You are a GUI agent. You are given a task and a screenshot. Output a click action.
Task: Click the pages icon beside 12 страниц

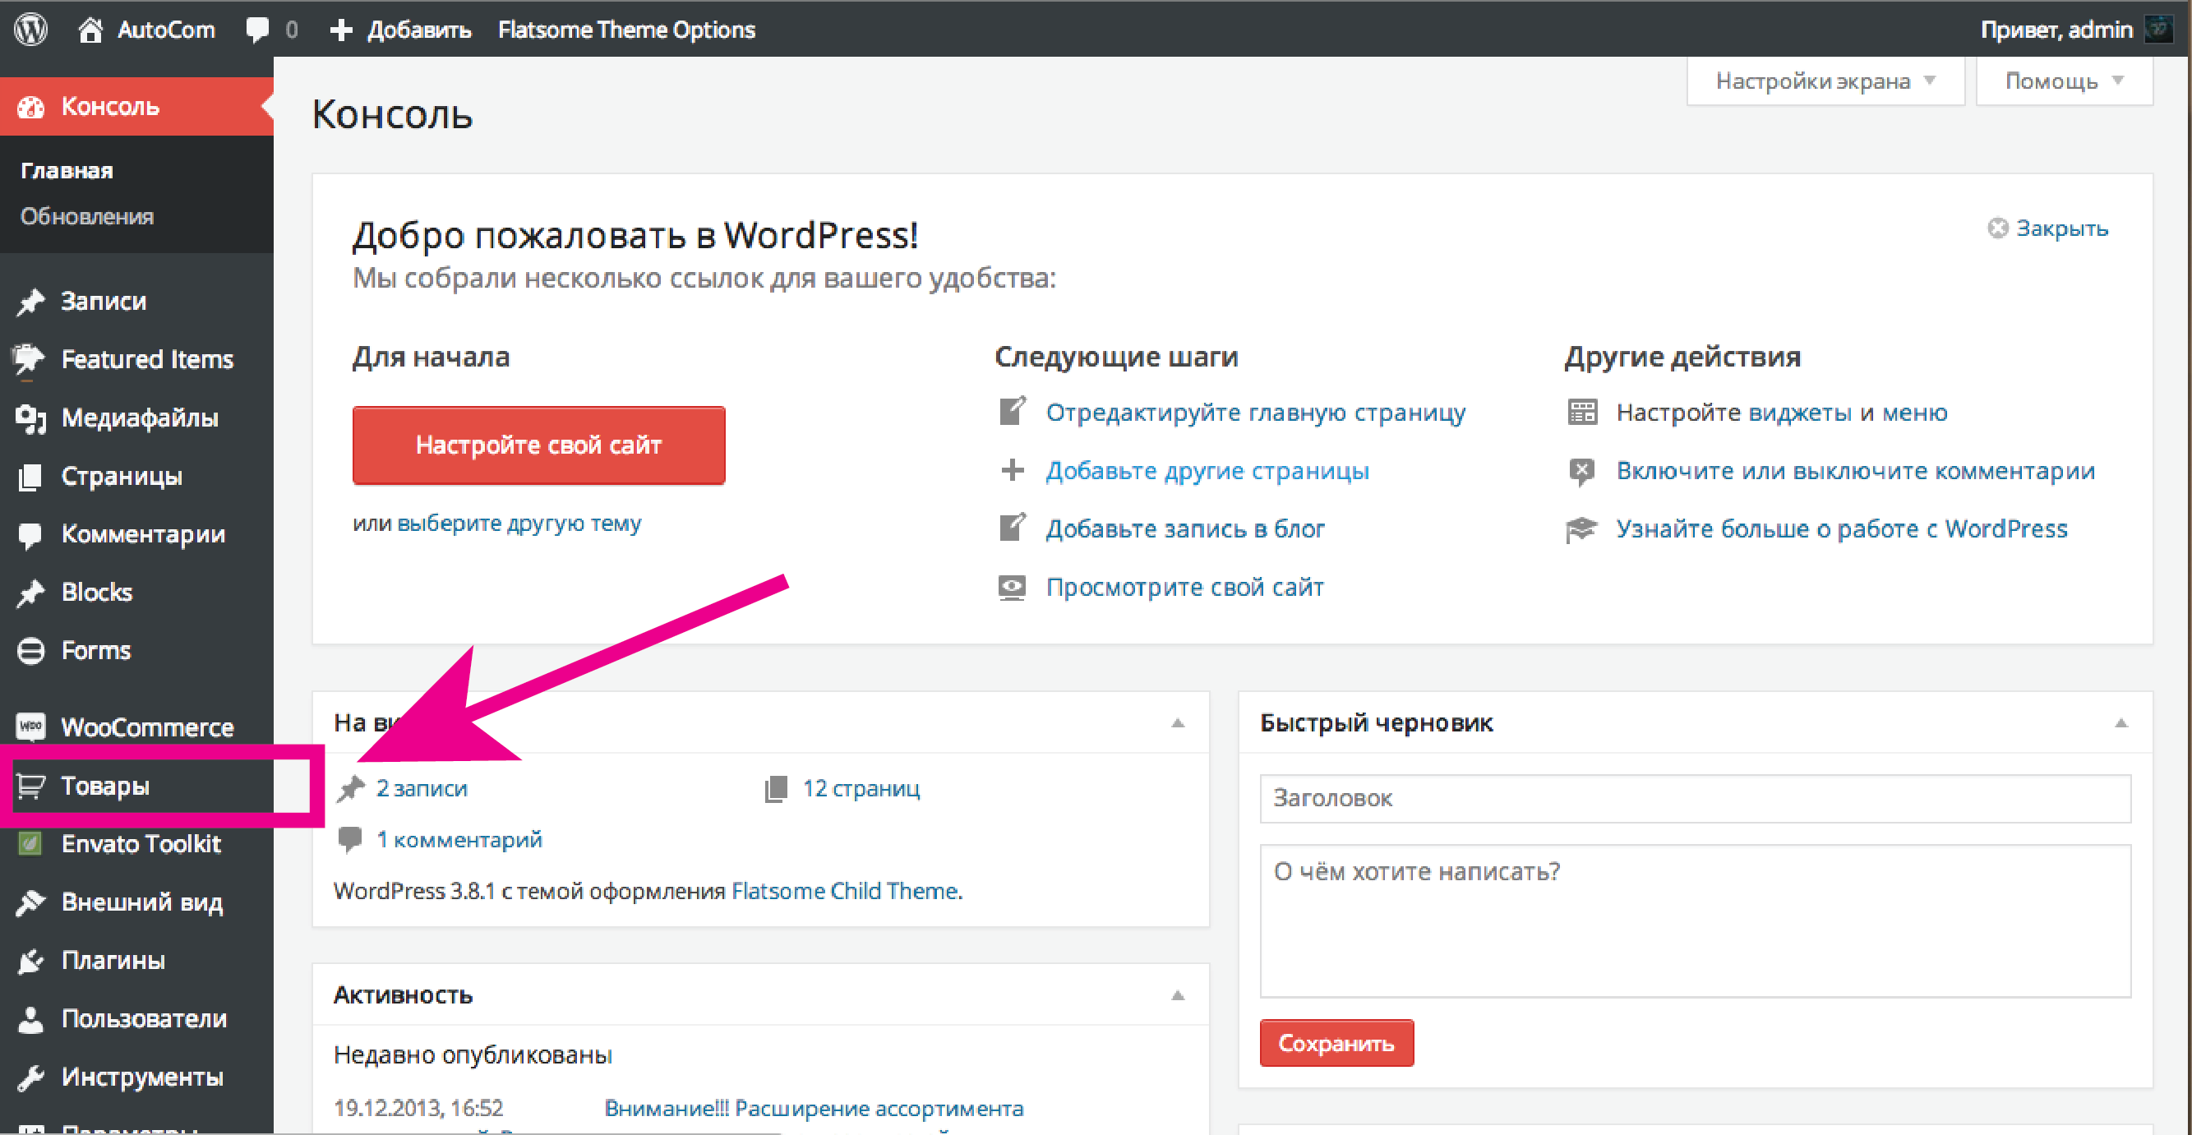pos(776,790)
